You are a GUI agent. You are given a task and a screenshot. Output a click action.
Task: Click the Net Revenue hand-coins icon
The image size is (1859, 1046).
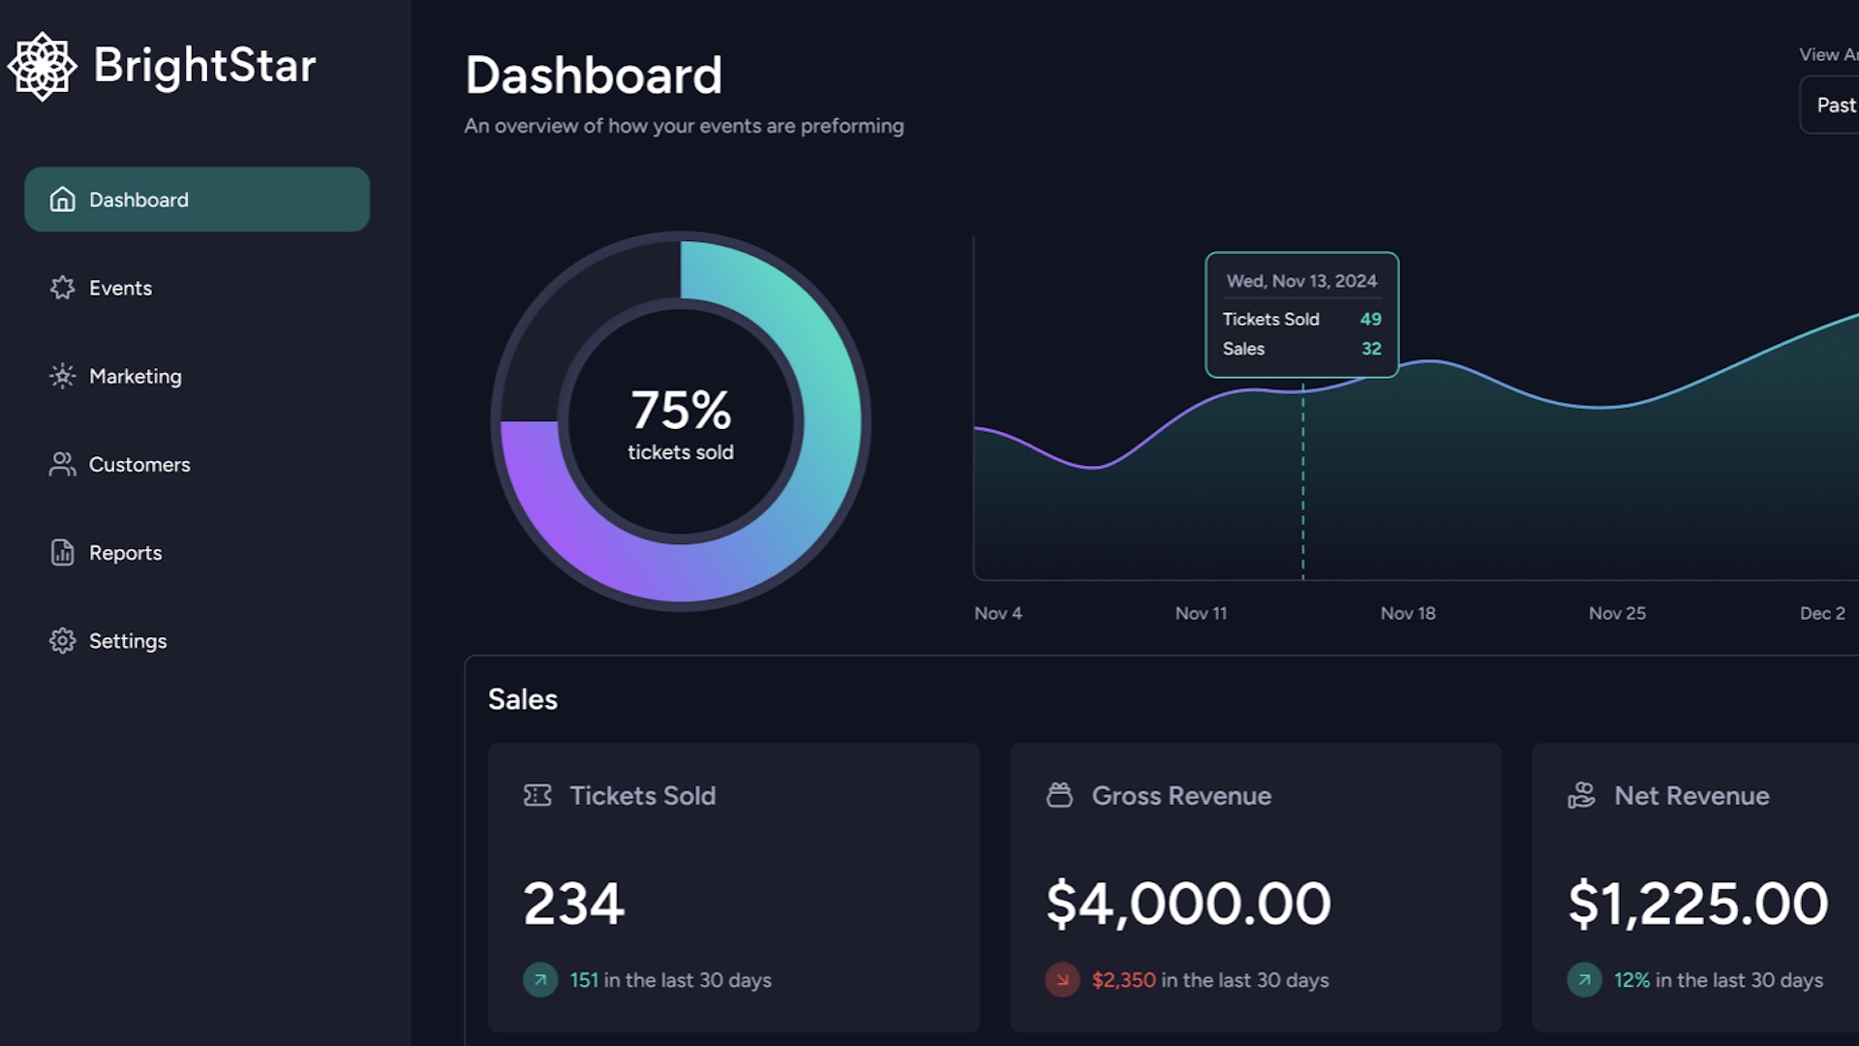click(x=1581, y=795)
